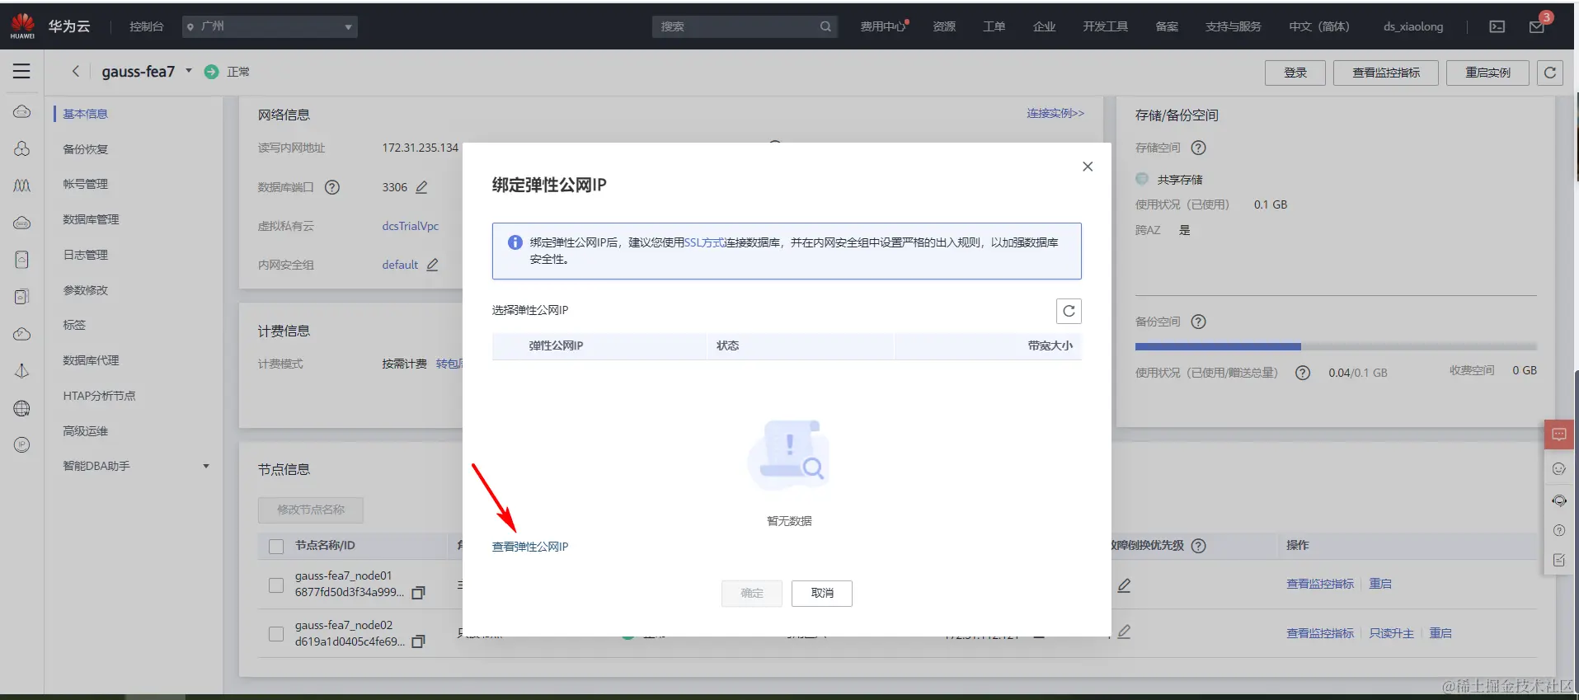Click the search magnifier icon
Image resolution: width=1579 pixels, height=700 pixels.
[x=825, y=26]
